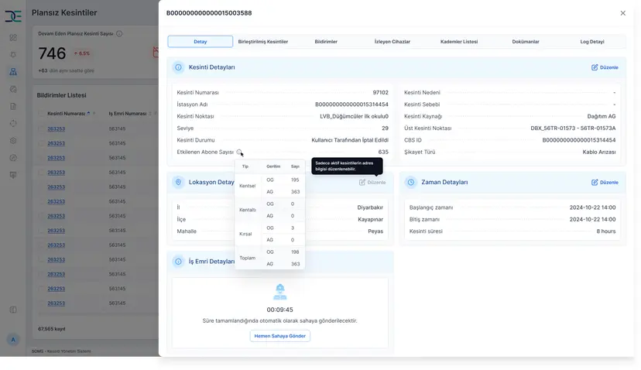
Task: Click info icon beside Devam Eden Plansız Kesinti Sayısı
Action: 119,34
